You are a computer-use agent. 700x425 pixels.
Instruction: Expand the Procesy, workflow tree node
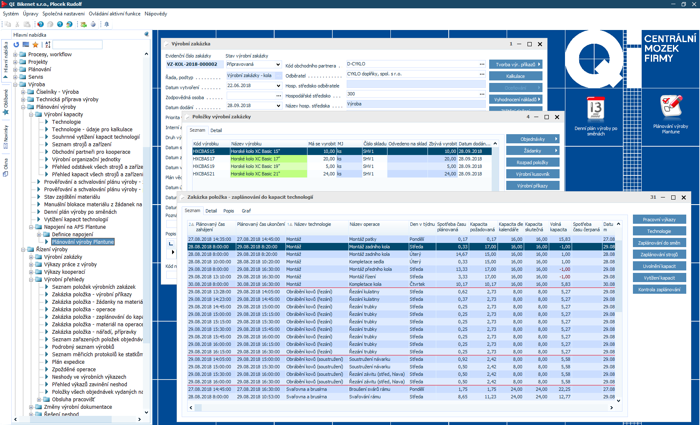click(x=15, y=55)
